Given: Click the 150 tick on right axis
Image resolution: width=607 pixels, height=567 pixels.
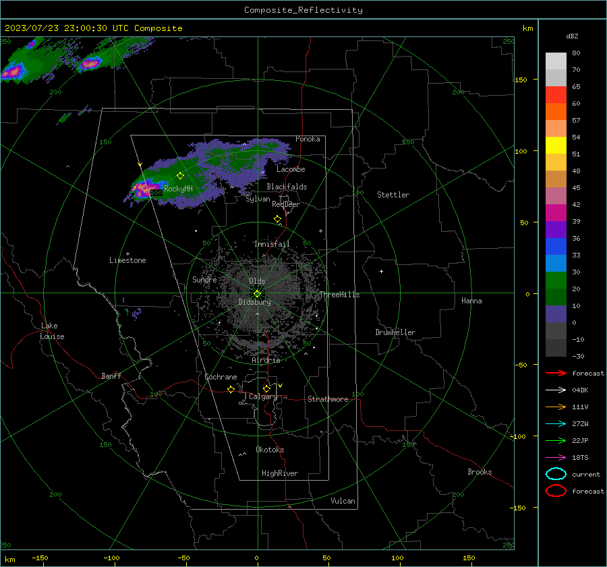Looking at the screenshot, I should click(521, 80).
